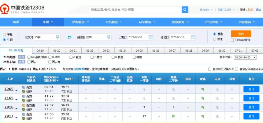Screen dimensions: 263x123
Task: Switch to the 07-01 date tab
Action: (x=238, y=51)
